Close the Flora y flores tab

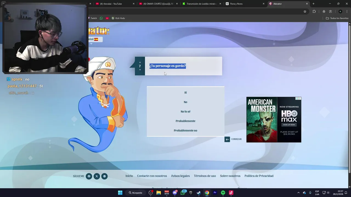(x=264, y=4)
